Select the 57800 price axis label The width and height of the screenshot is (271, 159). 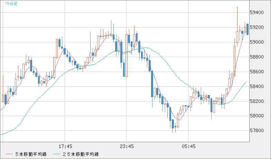256,131
